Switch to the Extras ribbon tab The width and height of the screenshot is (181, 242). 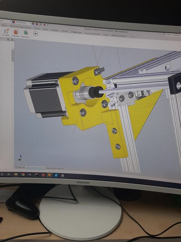(x=45, y=29)
